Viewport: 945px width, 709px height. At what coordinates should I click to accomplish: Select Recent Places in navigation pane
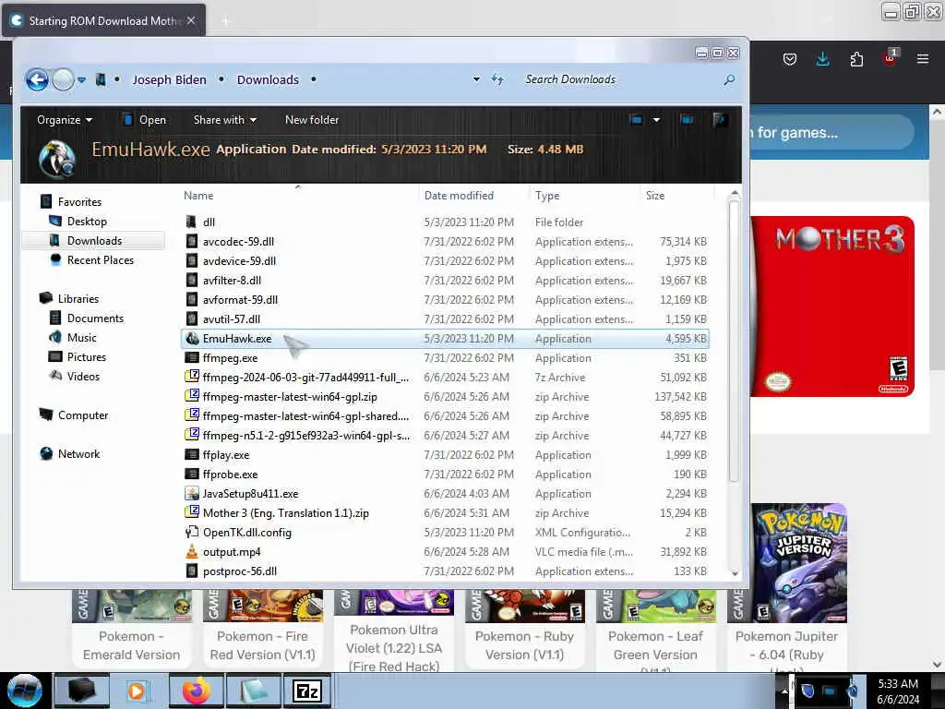click(x=100, y=259)
